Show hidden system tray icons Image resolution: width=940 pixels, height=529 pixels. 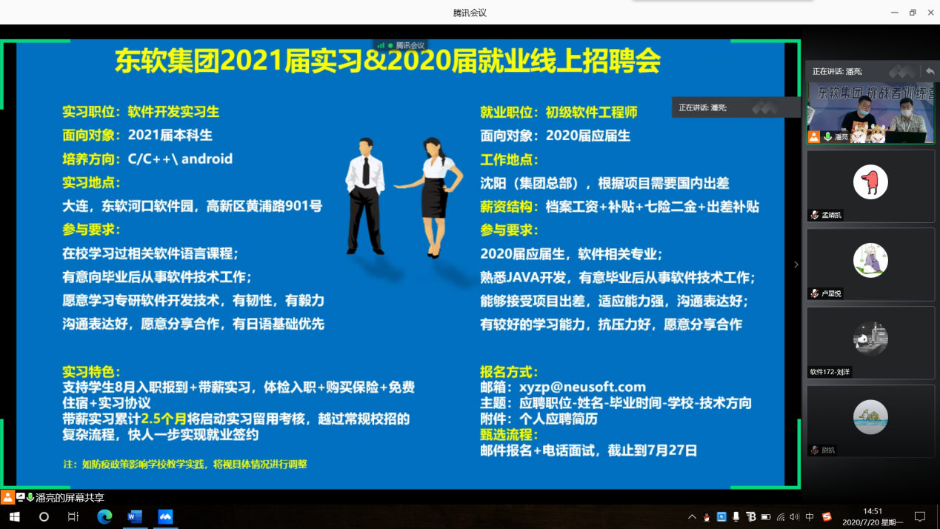692,517
